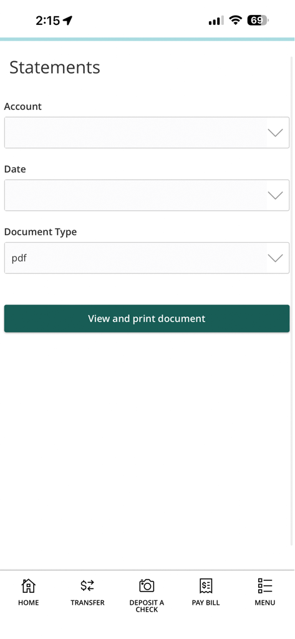Click the View and print document button
This screenshot has height=639, width=295.
(x=147, y=318)
